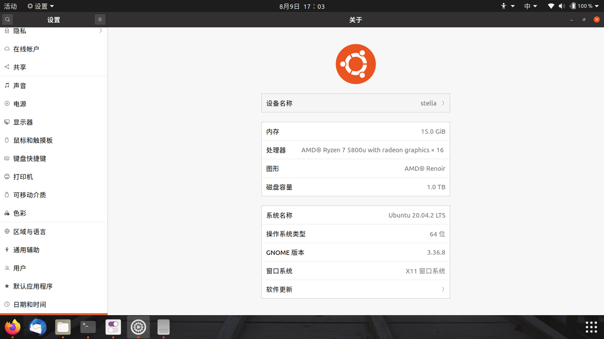Click the Settings gear icon in dock
The width and height of the screenshot is (604, 339).
[138, 327]
